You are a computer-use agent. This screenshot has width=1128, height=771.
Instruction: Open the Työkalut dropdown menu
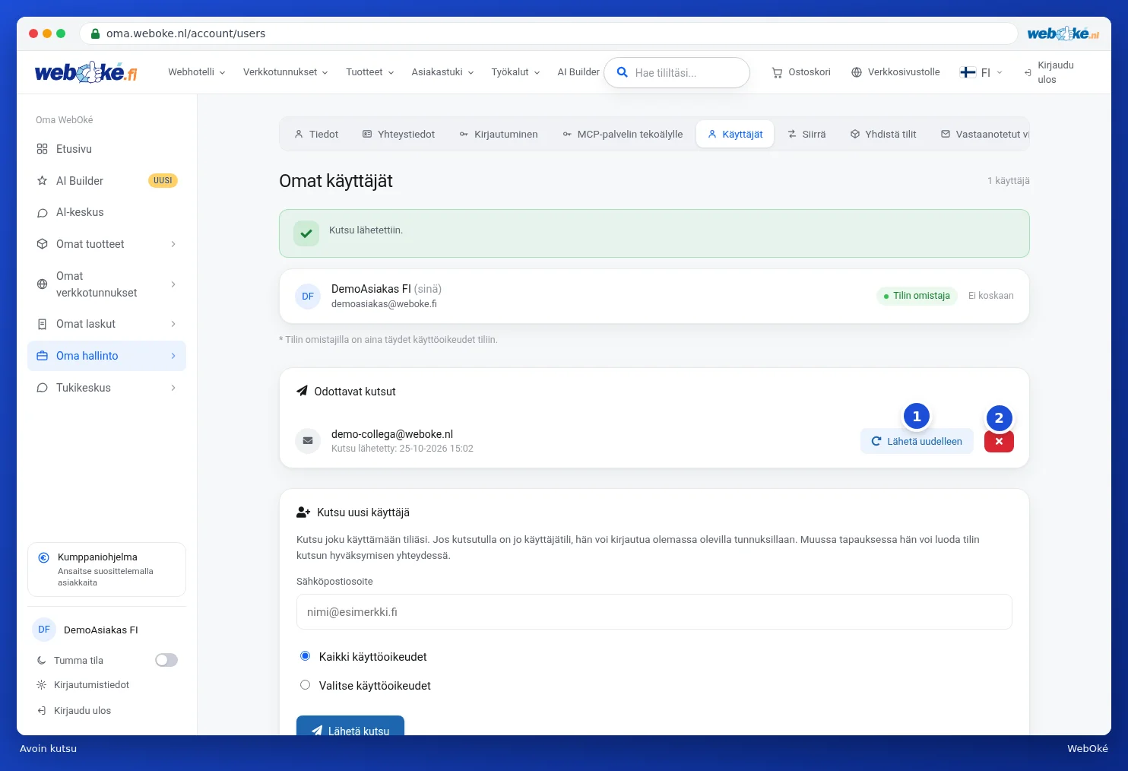516,72
